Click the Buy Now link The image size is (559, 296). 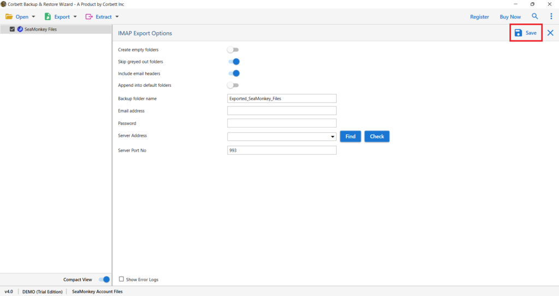pos(510,17)
